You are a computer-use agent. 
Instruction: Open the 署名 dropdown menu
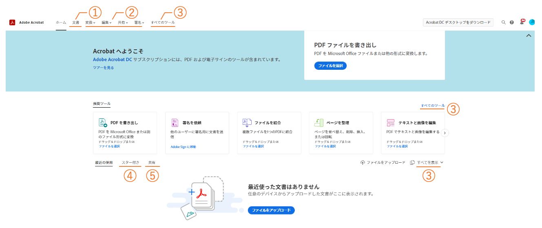139,22
